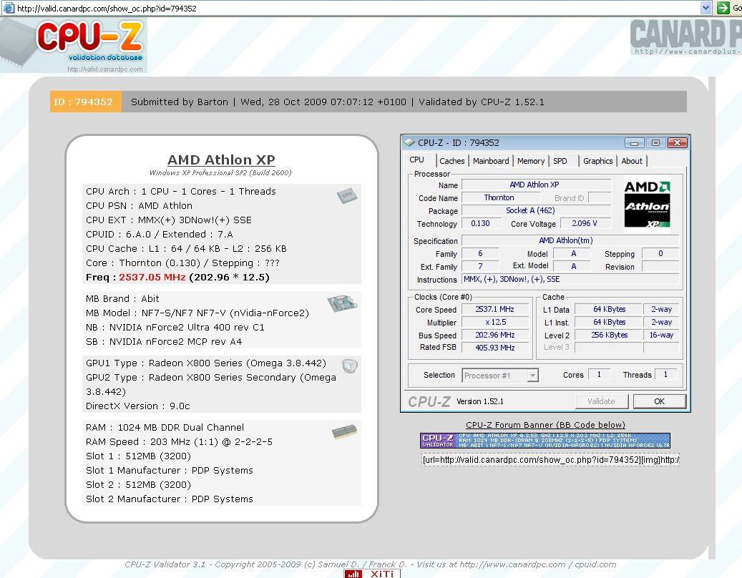
Task: Click the CPU-Z window title icon
Action: (409, 142)
